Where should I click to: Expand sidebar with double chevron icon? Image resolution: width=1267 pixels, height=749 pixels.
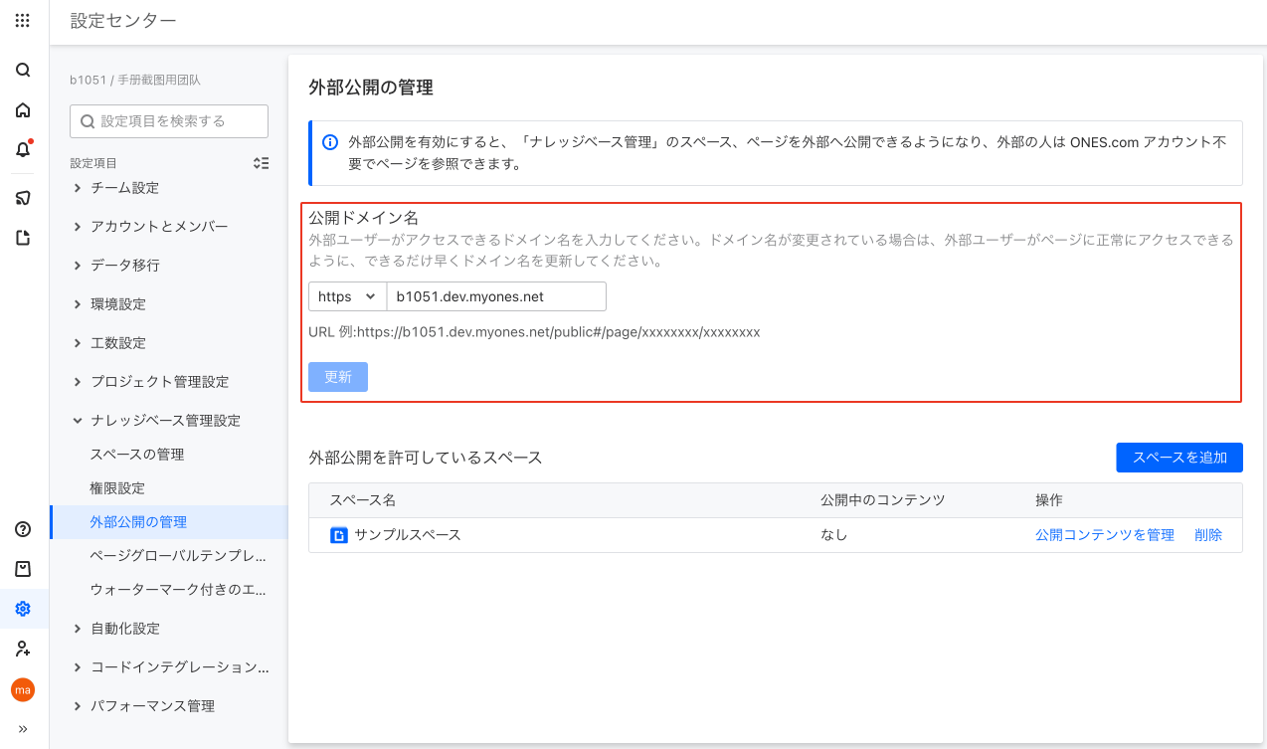[23, 729]
